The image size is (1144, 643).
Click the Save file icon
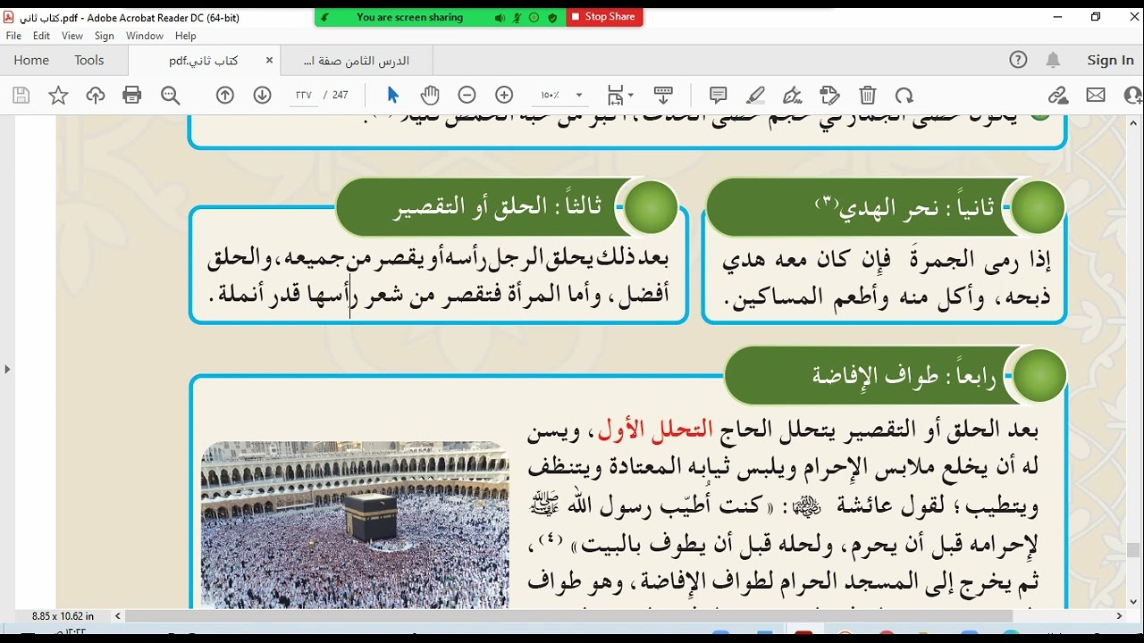coord(21,96)
